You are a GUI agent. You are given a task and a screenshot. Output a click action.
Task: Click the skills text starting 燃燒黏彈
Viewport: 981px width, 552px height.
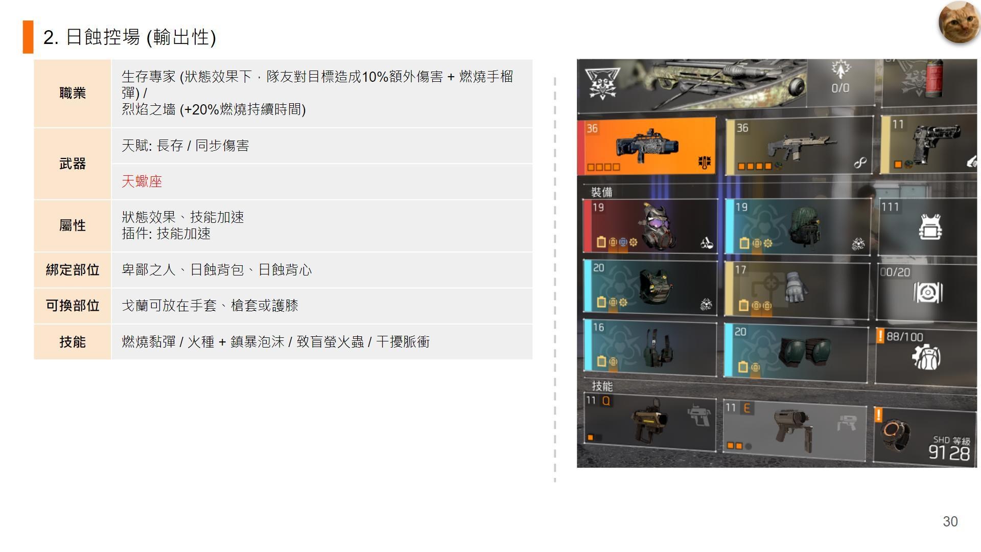(275, 342)
